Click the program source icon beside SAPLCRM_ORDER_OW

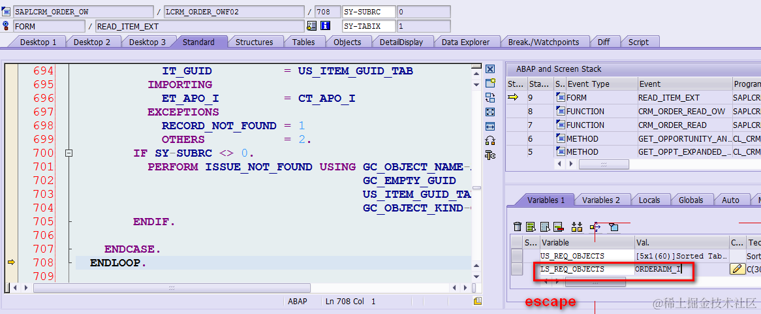pyautogui.click(x=7, y=12)
